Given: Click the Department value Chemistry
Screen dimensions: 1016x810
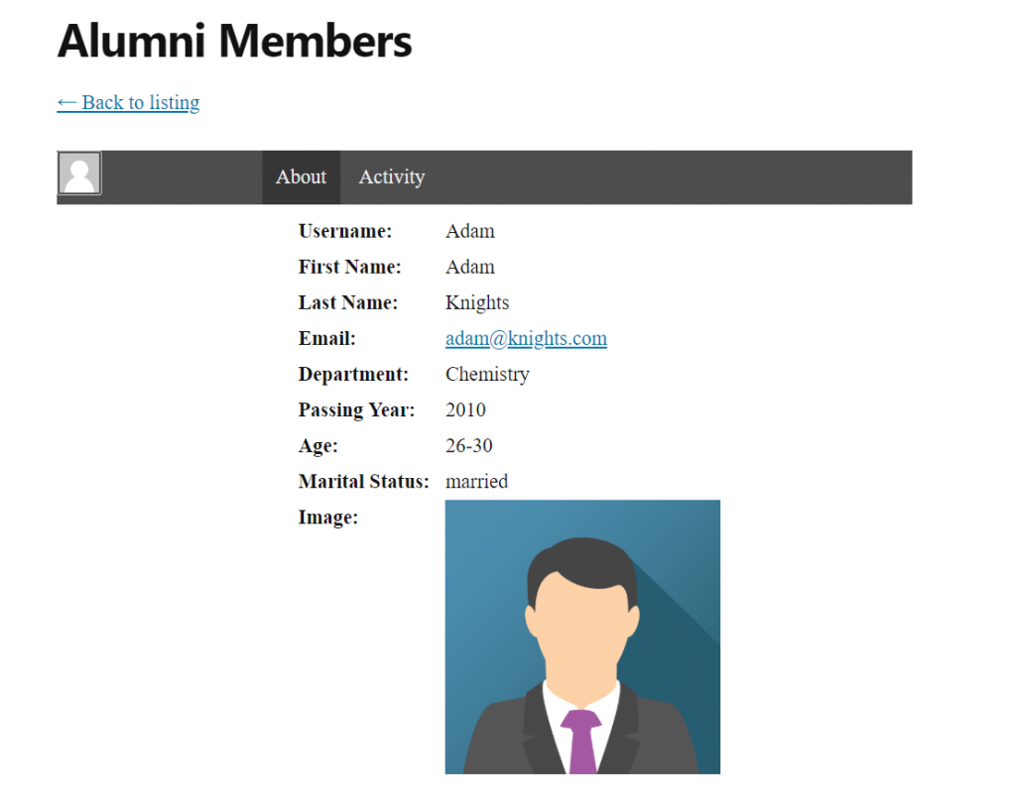Looking at the screenshot, I should [x=487, y=375].
